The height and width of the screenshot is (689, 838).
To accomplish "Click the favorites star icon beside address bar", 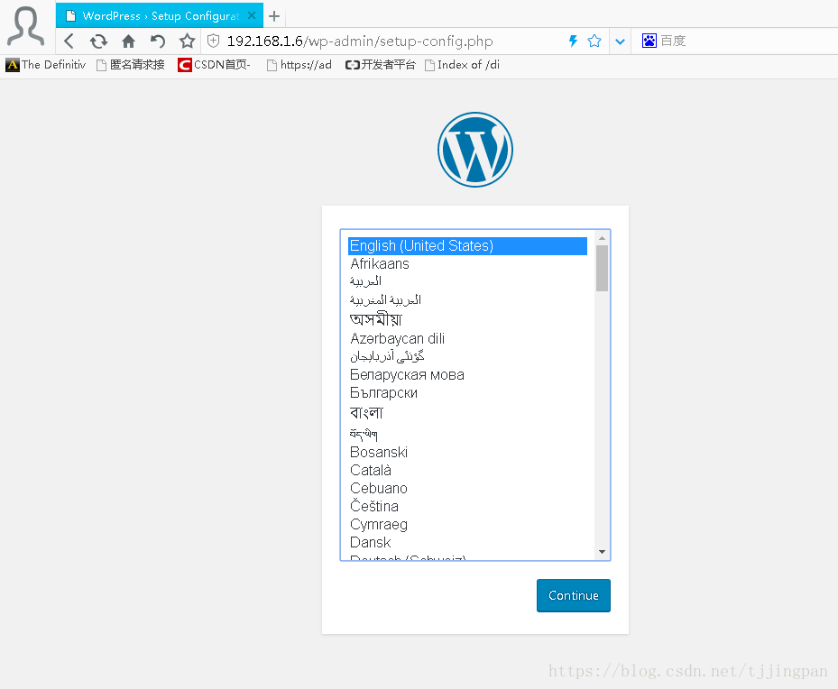I will click(187, 41).
